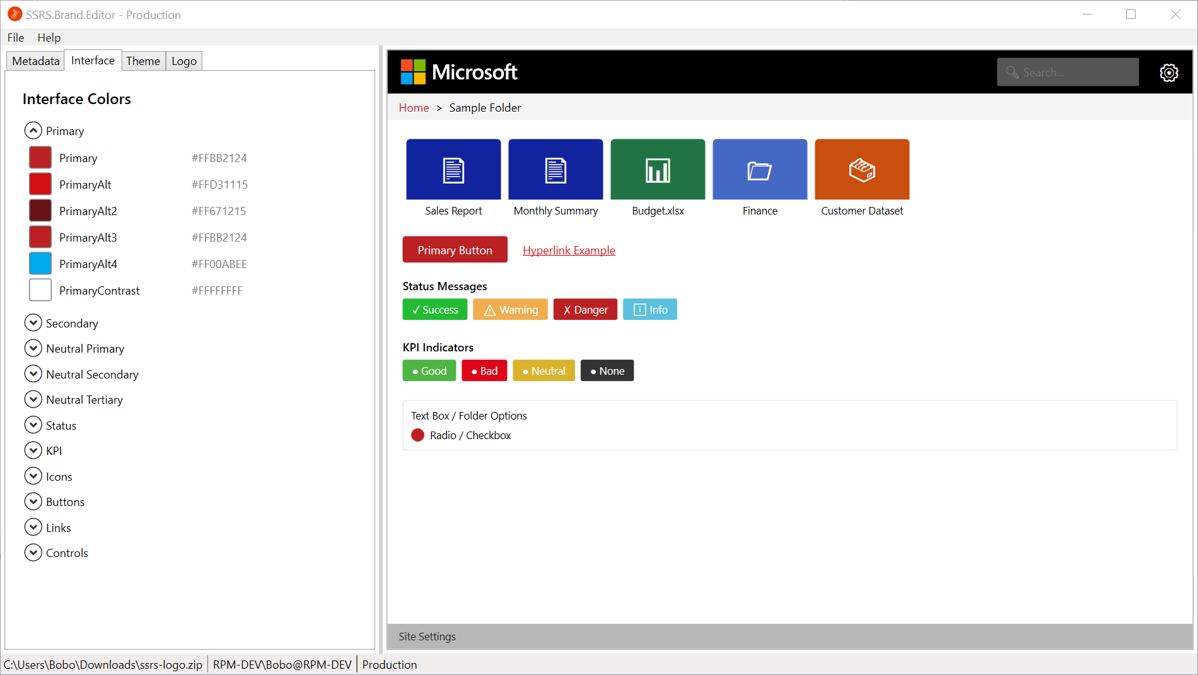Click the Sales Report tile icon
Screen dimensions: 1198x675
point(453,170)
